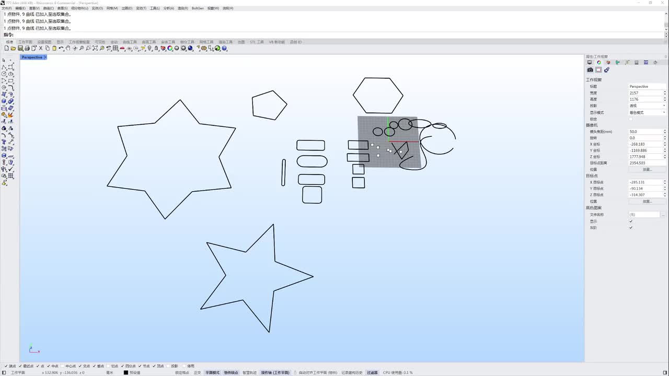Image resolution: width=669 pixels, height=376 pixels.
Task: Switch to the 实体工具 toolbar tab
Action: coord(168,42)
